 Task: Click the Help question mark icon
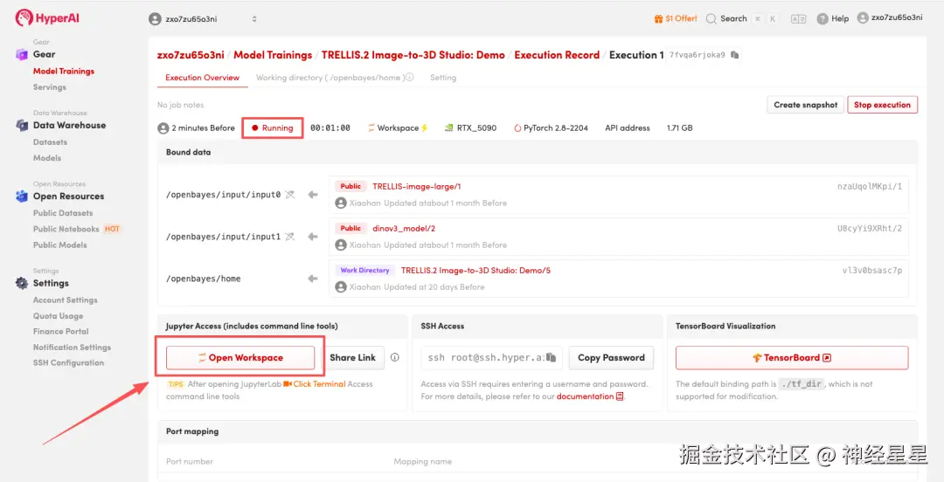(x=823, y=18)
